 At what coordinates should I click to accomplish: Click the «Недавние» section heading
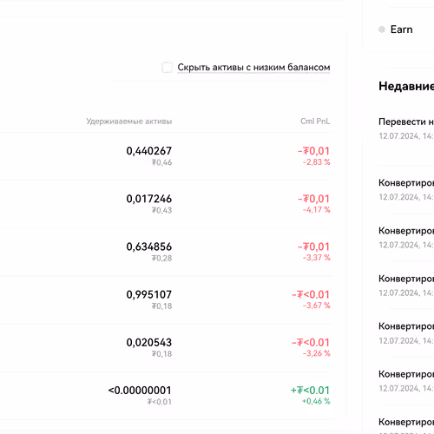pyautogui.click(x=406, y=86)
